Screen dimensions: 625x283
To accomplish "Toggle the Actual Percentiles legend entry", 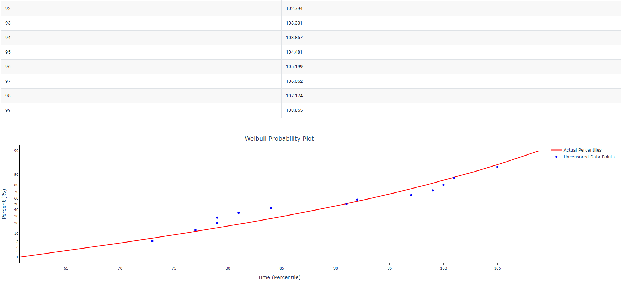I will click(582, 150).
